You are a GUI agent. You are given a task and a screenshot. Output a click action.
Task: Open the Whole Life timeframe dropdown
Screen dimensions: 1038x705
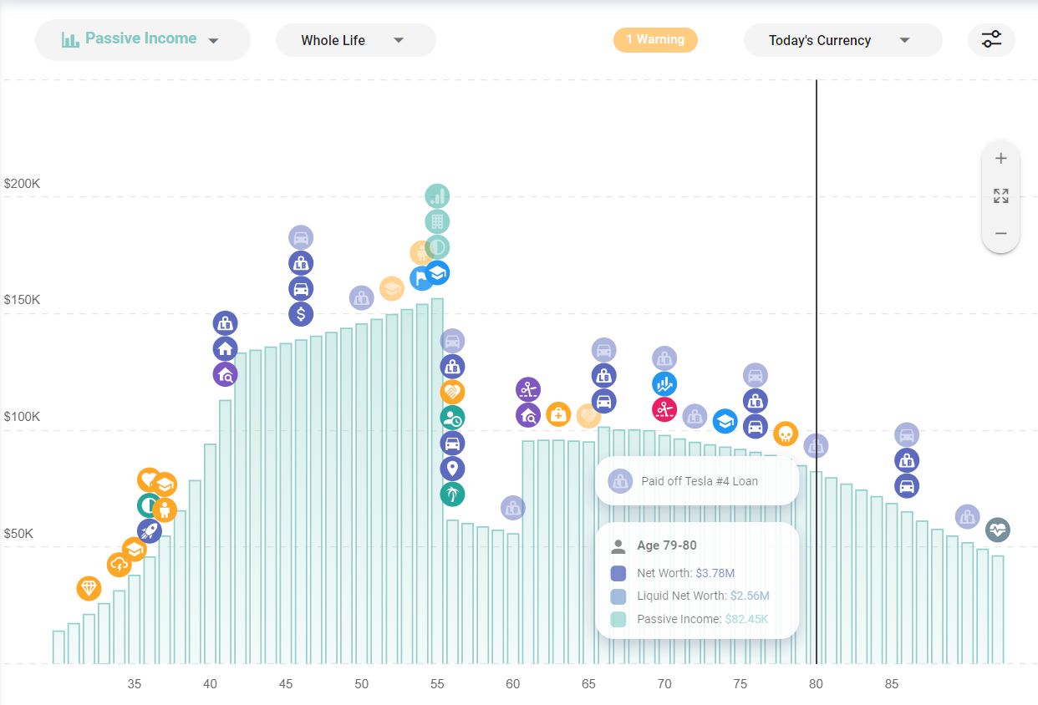coord(355,39)
